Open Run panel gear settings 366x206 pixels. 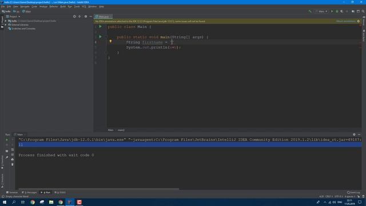[354, 134]
